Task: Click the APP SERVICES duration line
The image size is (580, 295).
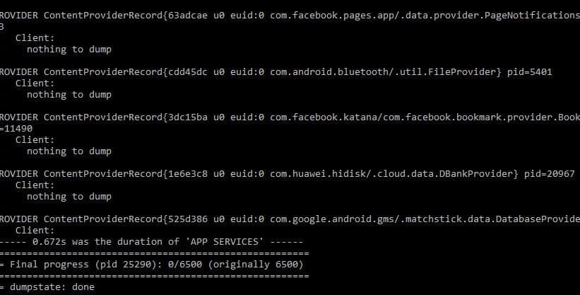Action: (152, 242)
